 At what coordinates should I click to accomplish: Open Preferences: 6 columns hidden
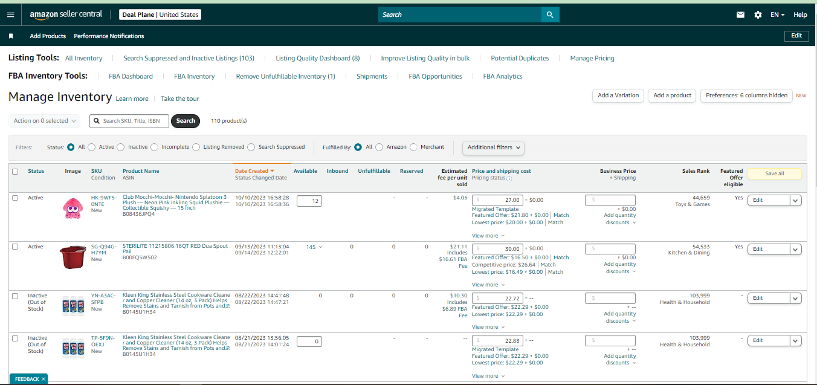(x=746, y=95)
